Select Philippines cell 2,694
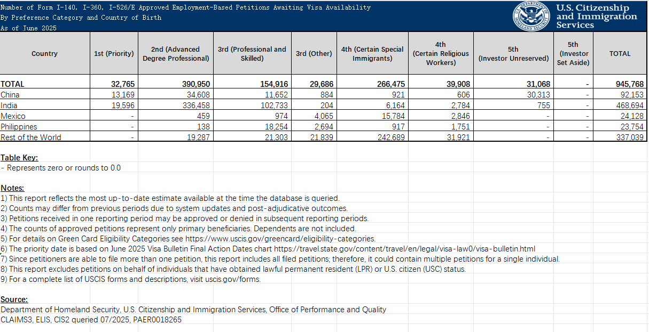Screen dimensions: 649x332 tap(314, 127)
